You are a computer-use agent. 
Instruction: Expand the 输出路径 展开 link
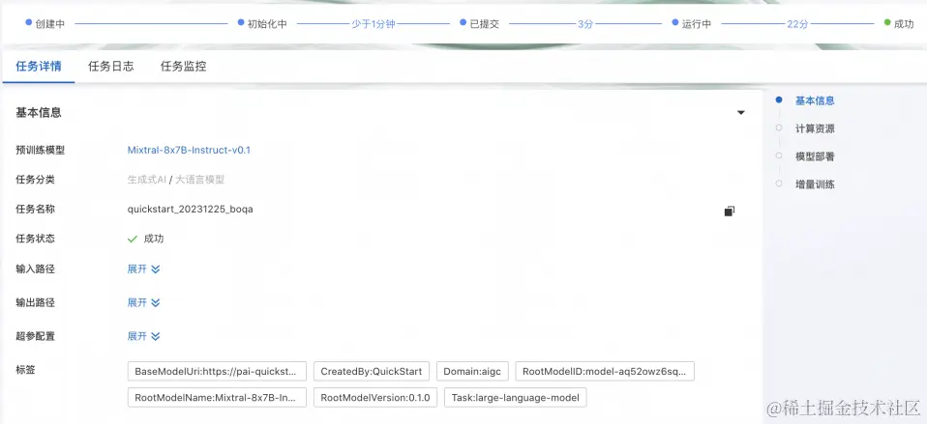pyautogui.click(x=143, y=302)
